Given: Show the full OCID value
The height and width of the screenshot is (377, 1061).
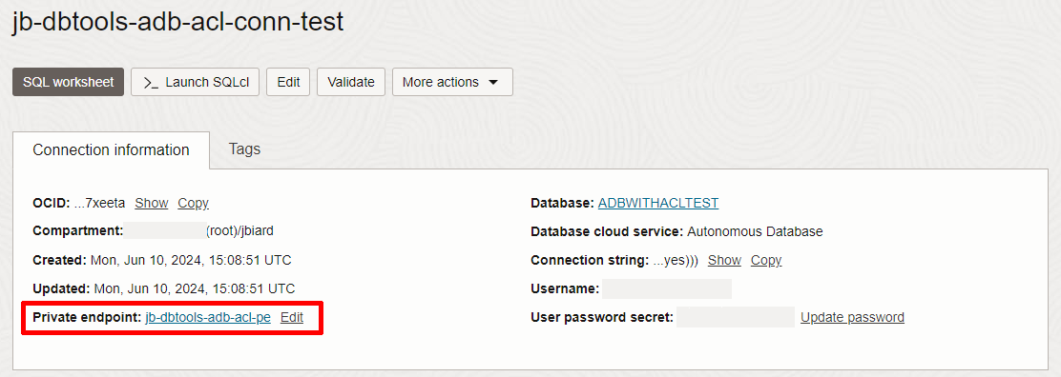Looking at the screenshot, I should point(152,203).
